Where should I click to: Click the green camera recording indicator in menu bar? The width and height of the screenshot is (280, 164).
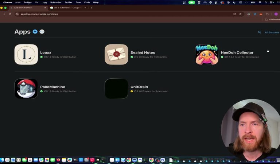click(x=192, y=2)
